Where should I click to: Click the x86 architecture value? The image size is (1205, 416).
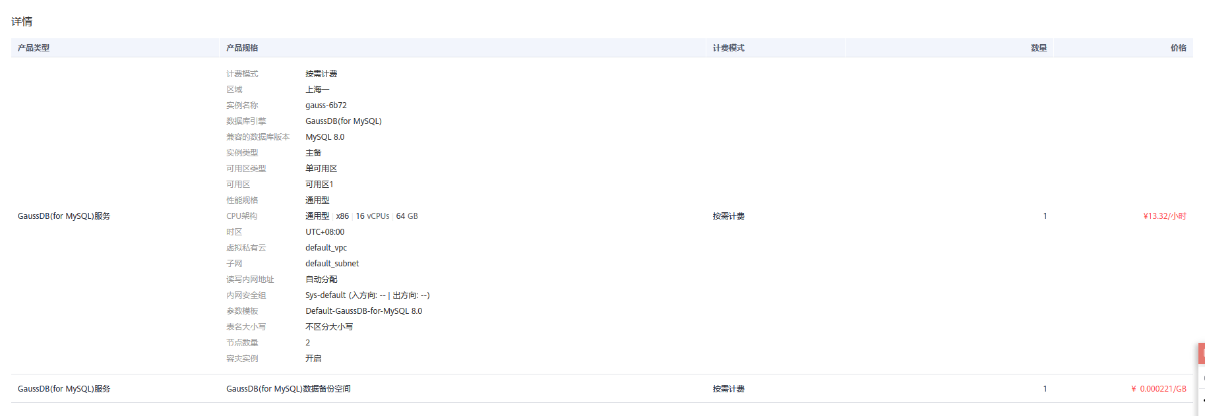click(x=342, y=216)
